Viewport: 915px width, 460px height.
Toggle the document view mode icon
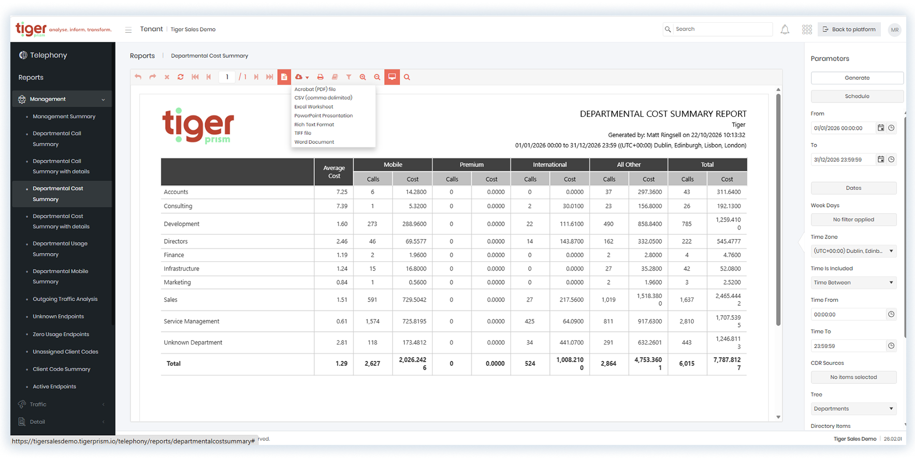click(x=284, y=77)
